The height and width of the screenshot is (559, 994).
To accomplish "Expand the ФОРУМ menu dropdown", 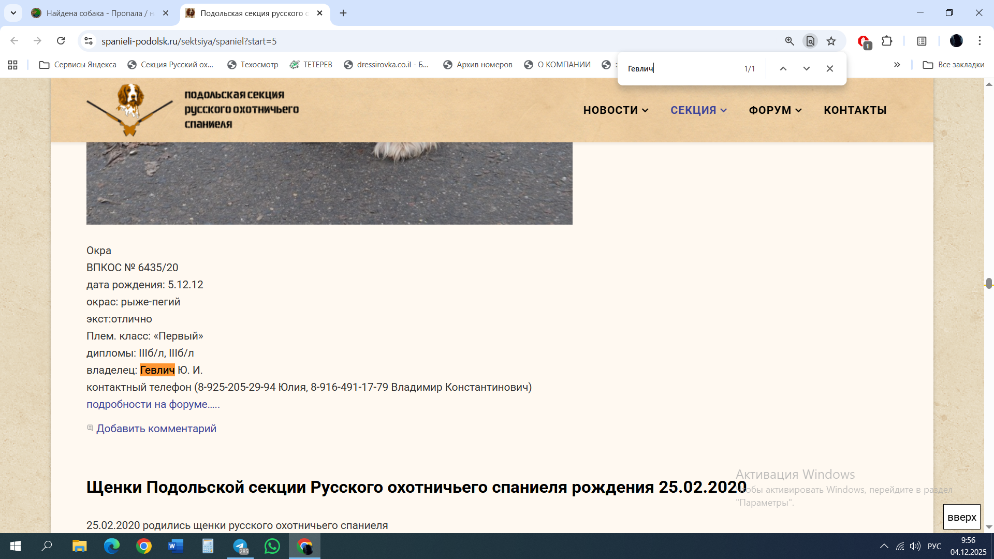I will (x=775, y=110).
